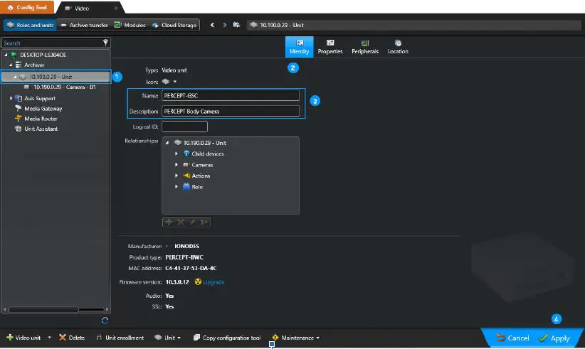
Task: Click the firmware Upgrade link
Action: (214, 282)
